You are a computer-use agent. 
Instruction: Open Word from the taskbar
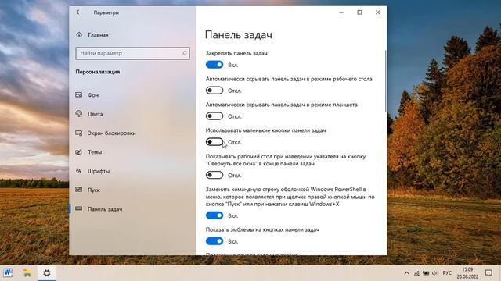pyautogui.click(x=8, y=272)
